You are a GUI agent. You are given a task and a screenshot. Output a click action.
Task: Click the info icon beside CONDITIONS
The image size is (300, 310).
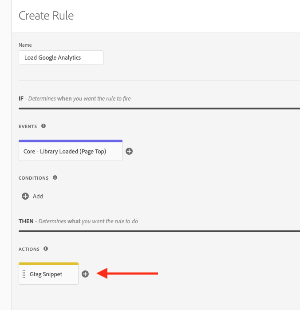click(x=55, y=177)
